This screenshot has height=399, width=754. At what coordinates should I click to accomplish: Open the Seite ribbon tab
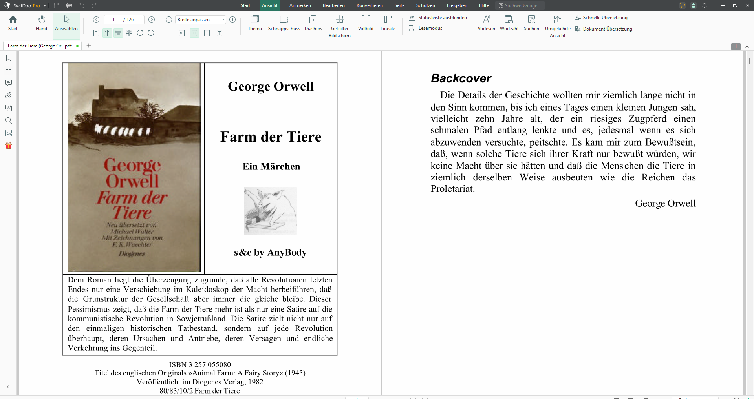[399, 5]
